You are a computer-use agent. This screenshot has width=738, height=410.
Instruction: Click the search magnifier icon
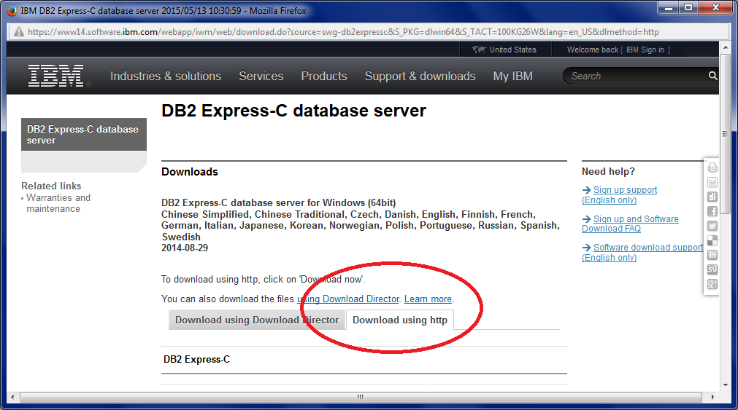(x=712, y=76)
